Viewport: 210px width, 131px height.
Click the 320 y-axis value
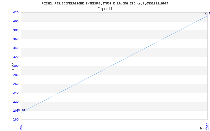pos(16,57)
